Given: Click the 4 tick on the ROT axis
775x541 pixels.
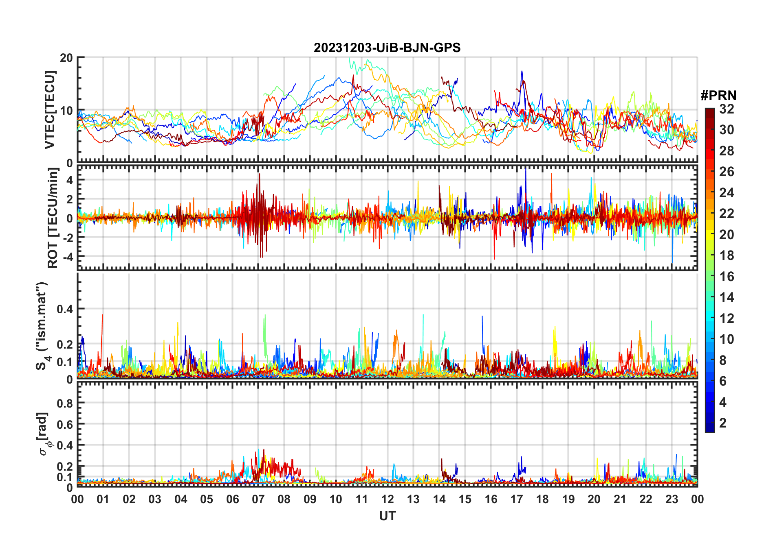Looking at the screenshot, I should coord(70,180).
